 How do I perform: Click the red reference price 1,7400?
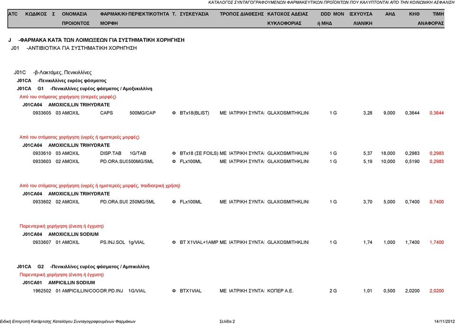coord(437,242)
